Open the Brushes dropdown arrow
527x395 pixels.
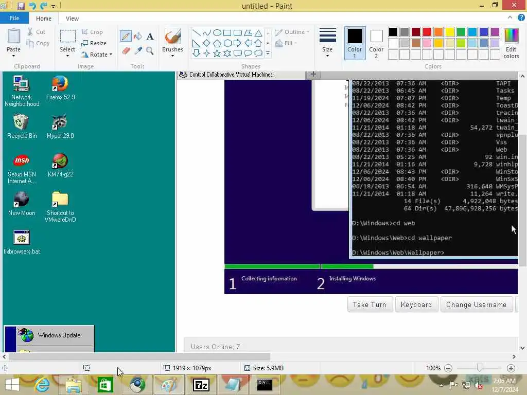(x=172, y=56)
